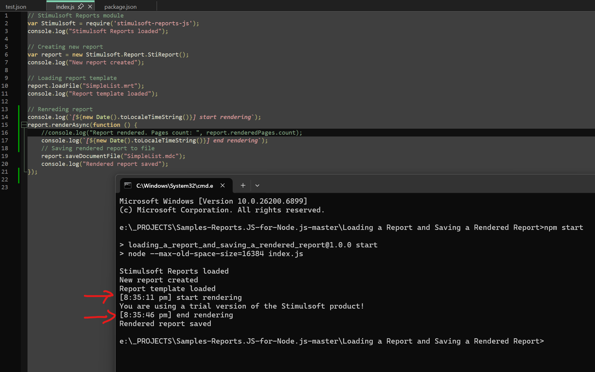
Task: Place cursor on the loadFile SimpleList.mrt line
Action: (x=86, y=86)
